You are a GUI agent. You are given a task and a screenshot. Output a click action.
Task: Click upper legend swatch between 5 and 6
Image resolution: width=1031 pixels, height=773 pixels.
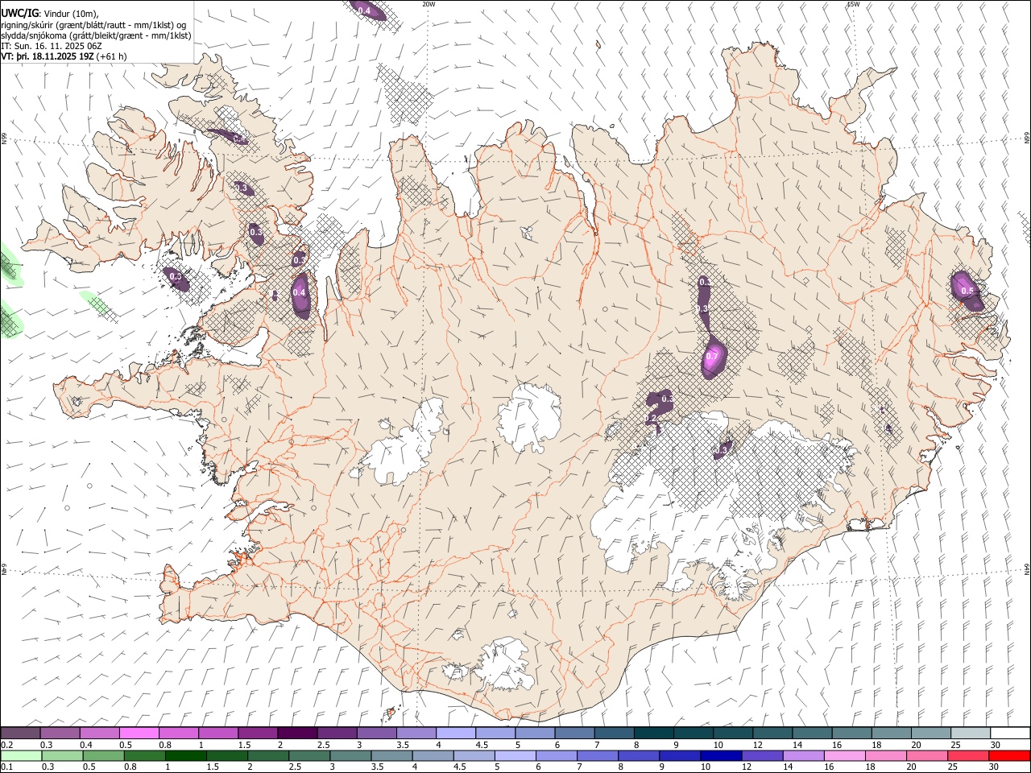534,733
